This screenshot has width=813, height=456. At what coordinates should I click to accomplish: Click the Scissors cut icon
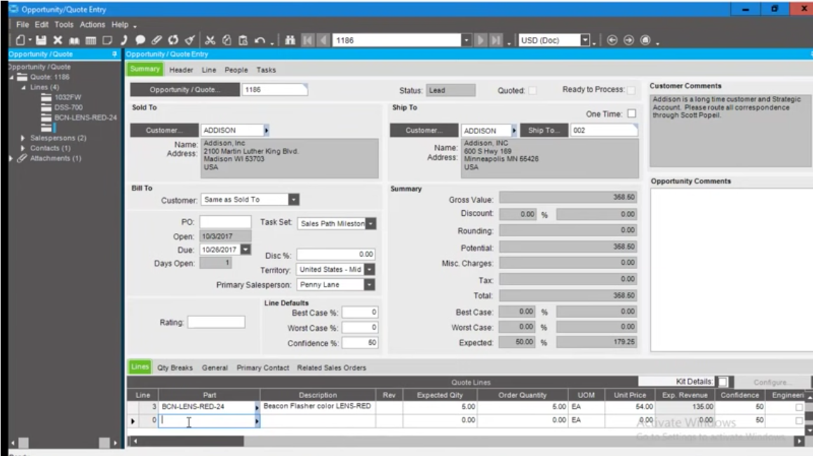(210, 40)
